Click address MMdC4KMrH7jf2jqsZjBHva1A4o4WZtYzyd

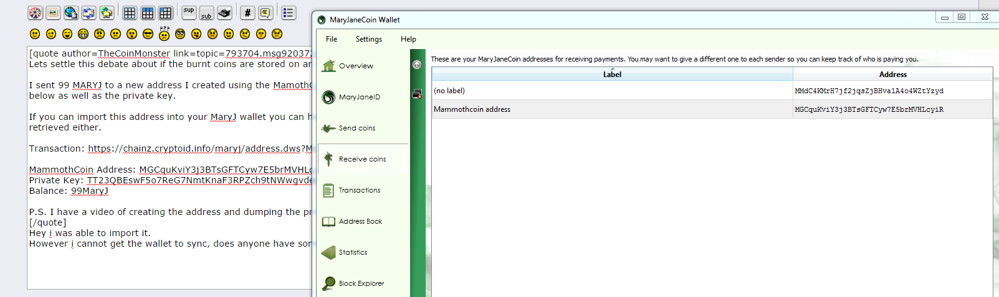pos(869,91)
